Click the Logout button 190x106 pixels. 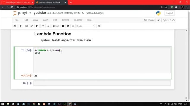[x=170, y=13]
